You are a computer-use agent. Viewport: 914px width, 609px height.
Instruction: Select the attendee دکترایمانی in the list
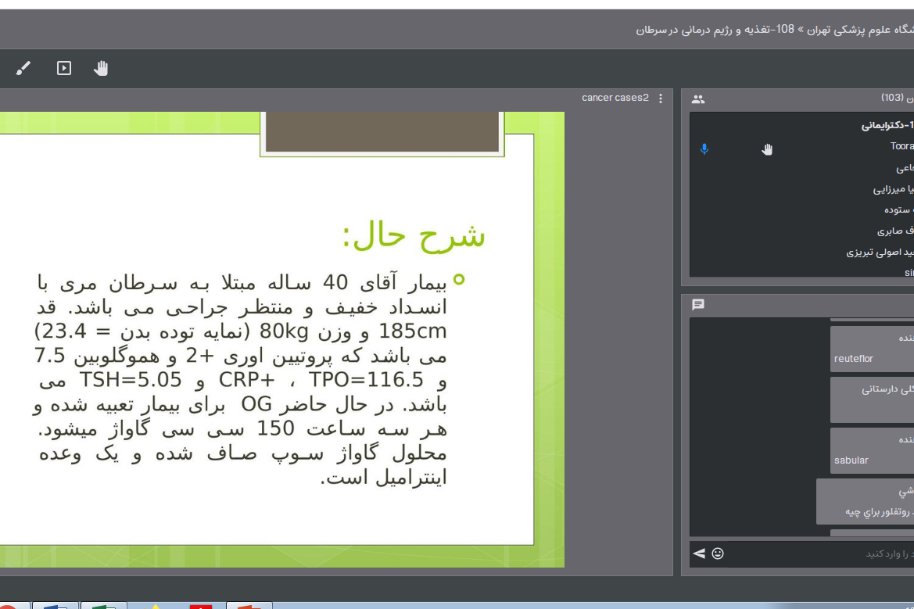pos(887,125)
